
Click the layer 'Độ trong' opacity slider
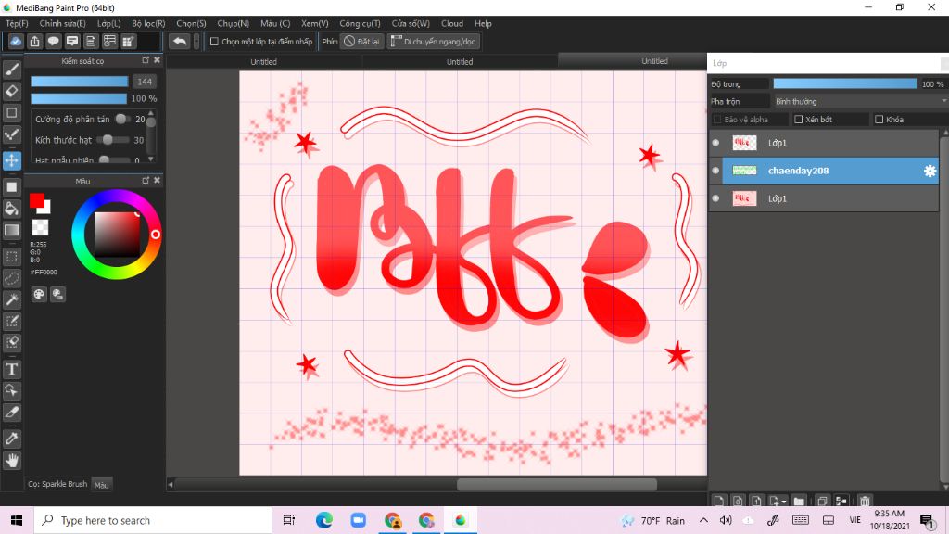pyautogui.click(x=845, y=83)
